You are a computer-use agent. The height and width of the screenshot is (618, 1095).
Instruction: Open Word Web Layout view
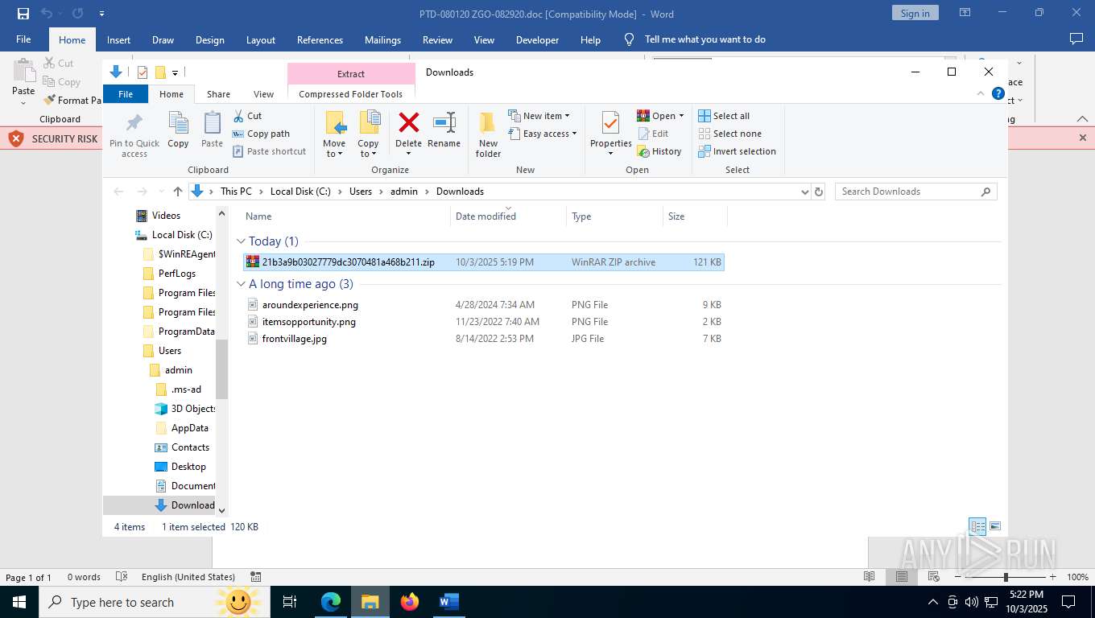point(934,577)
